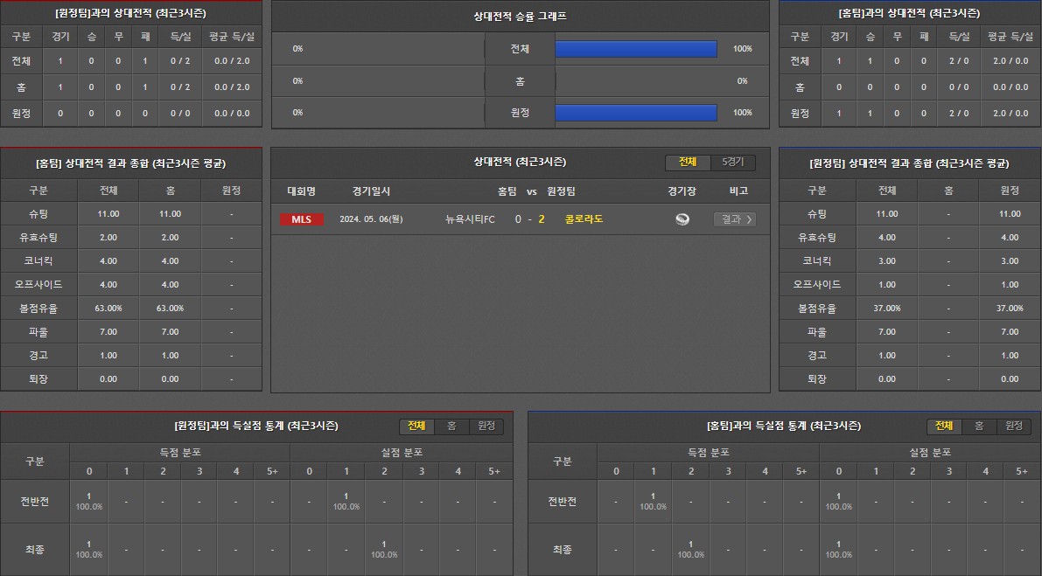Click the 상대전적 승률 그래프 panel title
The width and height of the screenshot is (1042, 576).
pyautogui.click(x=520, y=17)
